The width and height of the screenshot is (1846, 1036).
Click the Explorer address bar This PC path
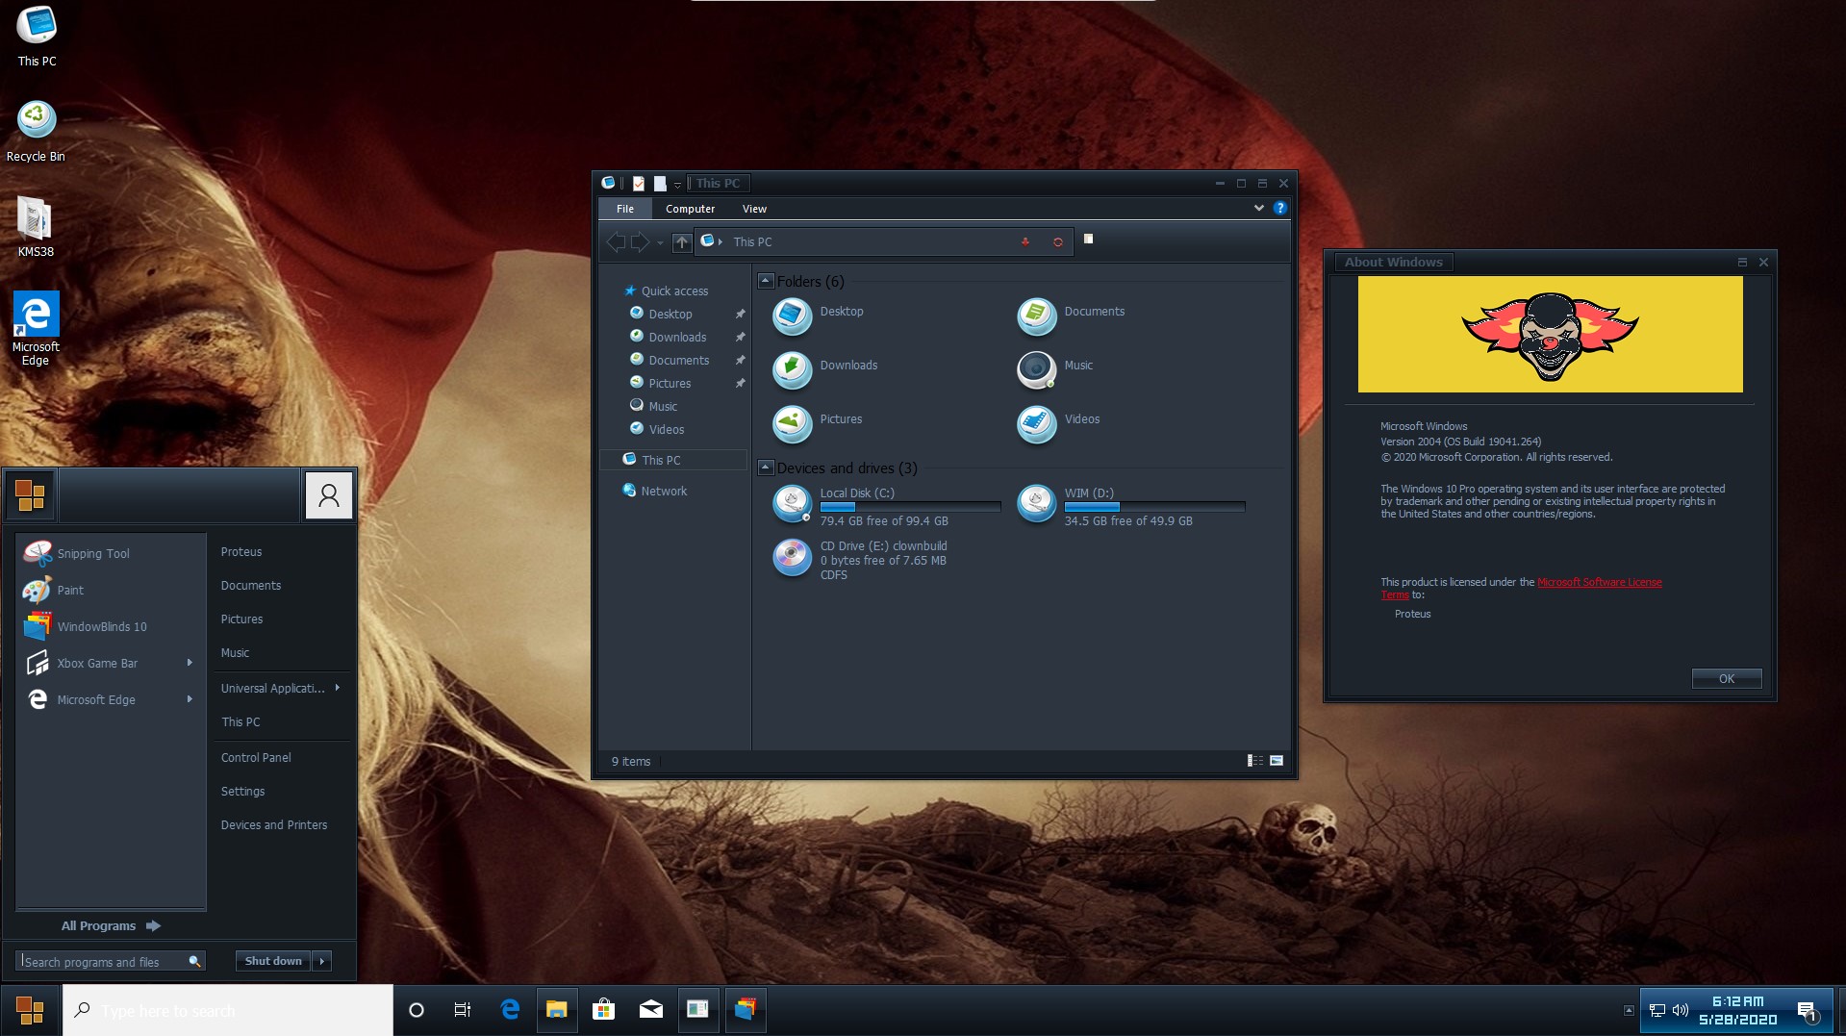click(753, 242)
